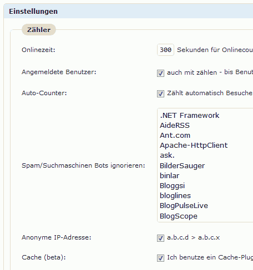Select the Apache-HttpClient bot line
The height and width of the screenshot is (270, 253).
point(194,146)
